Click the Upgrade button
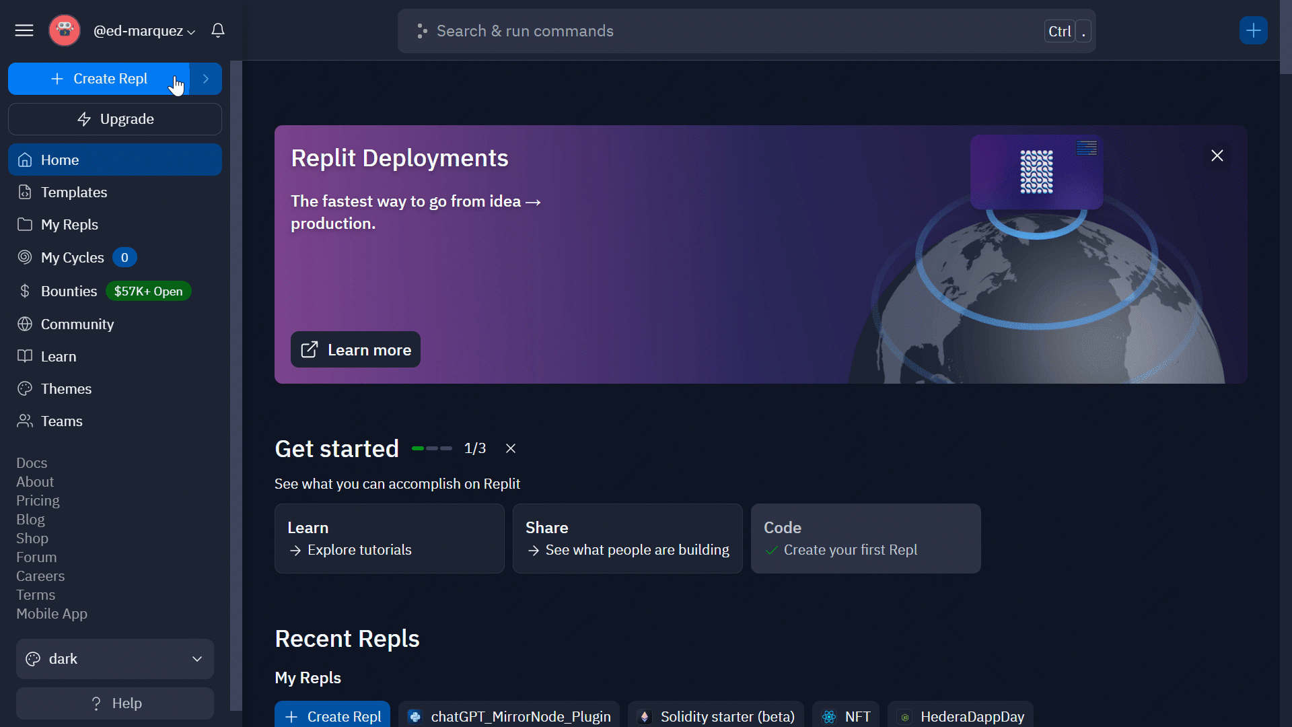 coord(114,119)
